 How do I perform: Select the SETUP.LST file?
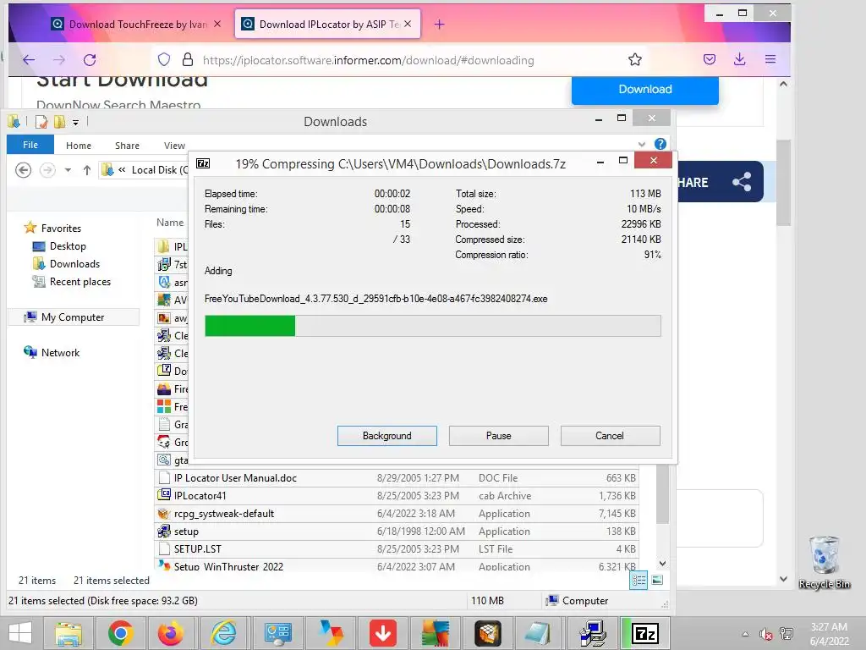click(x=397, y=548)
